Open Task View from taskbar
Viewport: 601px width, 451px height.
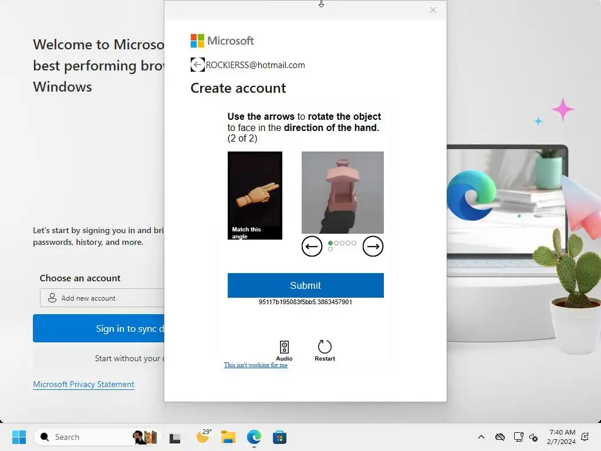[175, 437]
